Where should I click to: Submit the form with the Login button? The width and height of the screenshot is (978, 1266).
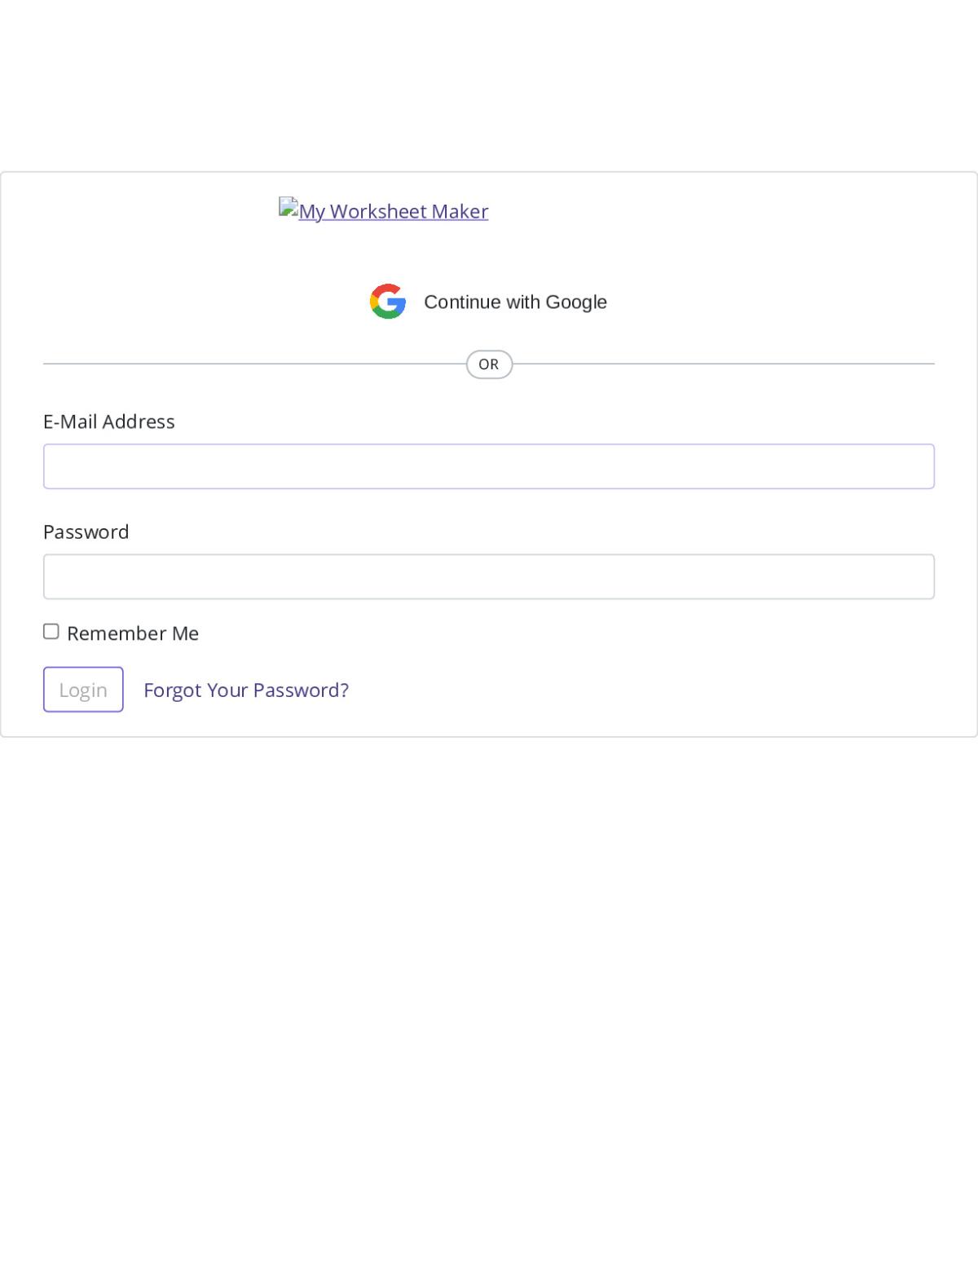[83, 690]
